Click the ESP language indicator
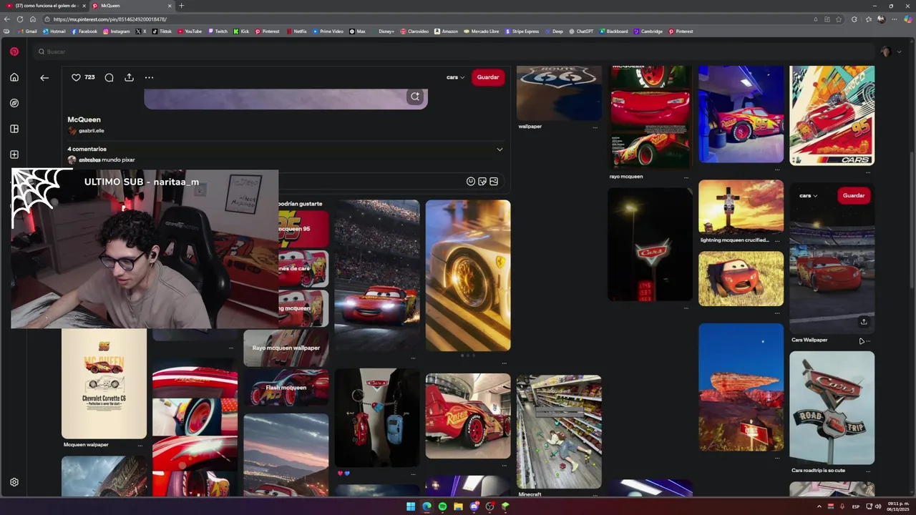The height and width of the screenshot is (515, 916). 856,506
